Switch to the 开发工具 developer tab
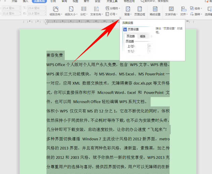 click(x=112, y=1)
